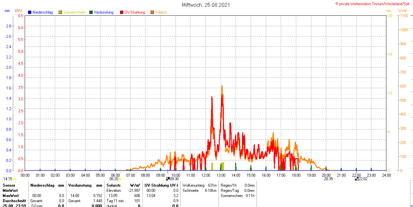Click the green Verdunstung legend square

point(91,12)
